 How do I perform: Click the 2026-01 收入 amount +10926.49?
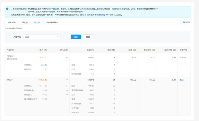(42, 80)
